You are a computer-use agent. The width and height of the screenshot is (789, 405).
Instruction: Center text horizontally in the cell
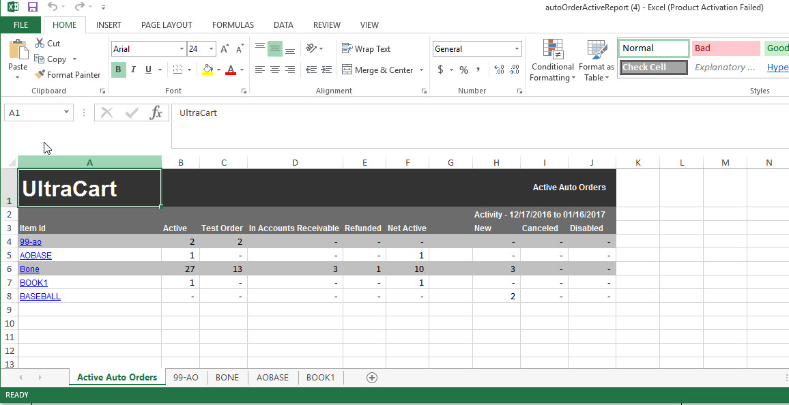coord(275,70)
